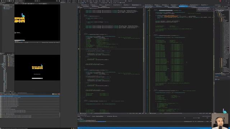Screen dimensions: 230x129
Task: Click the breakpoint glyph in the left editor margin
Action: point(79,49)
